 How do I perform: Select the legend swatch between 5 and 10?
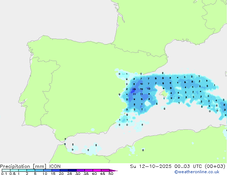pos(40,170)
